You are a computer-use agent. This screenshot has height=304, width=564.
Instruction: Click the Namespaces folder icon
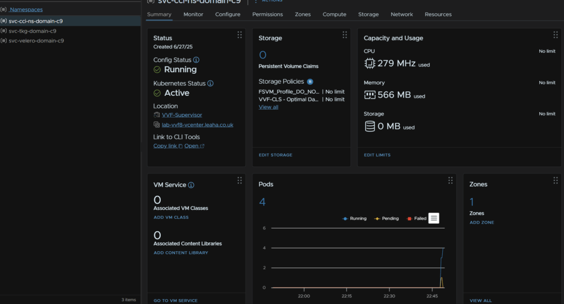click(4, 9)
